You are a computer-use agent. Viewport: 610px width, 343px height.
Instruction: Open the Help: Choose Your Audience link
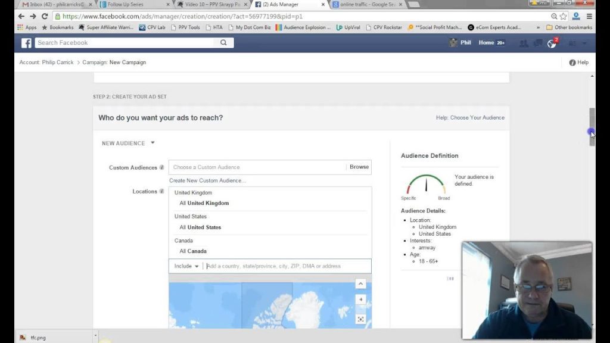[470, 117]
